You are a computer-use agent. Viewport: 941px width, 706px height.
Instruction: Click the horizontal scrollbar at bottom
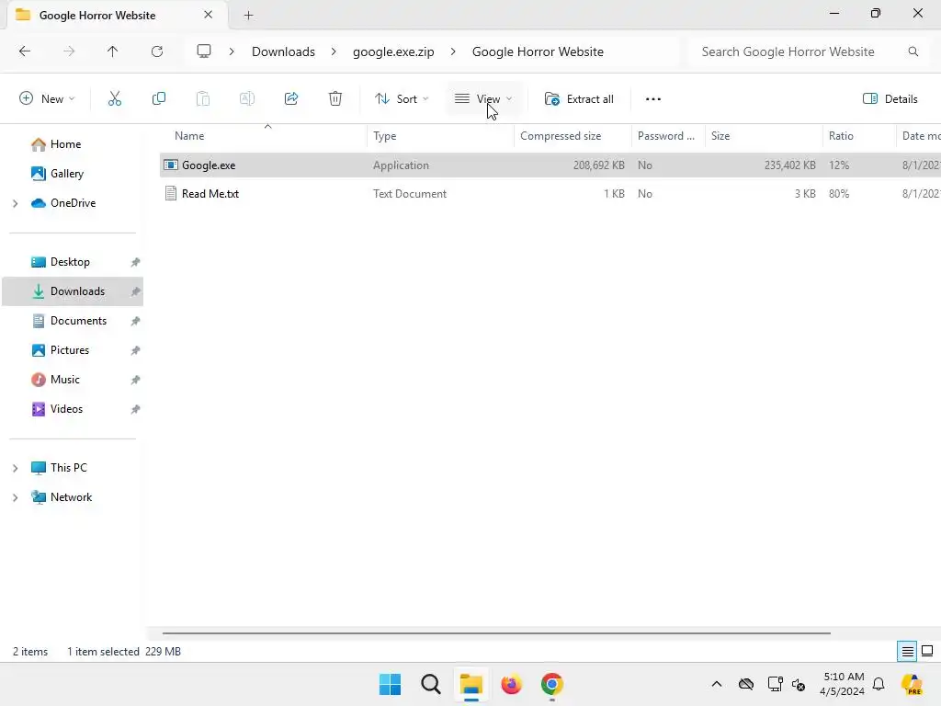pyautogui.click(x=496, y=632)
